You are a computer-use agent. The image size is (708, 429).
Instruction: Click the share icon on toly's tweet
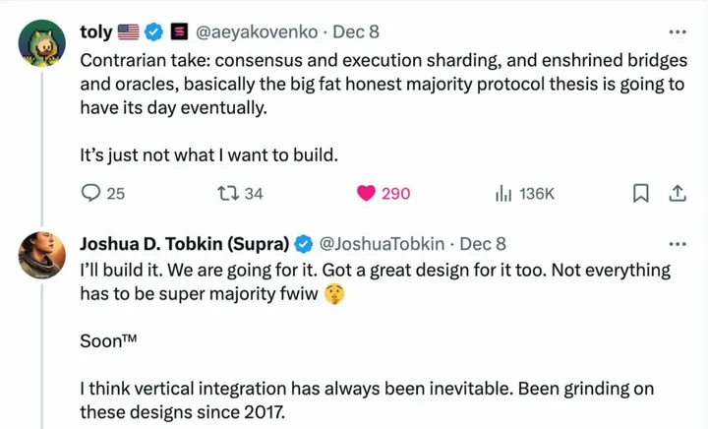coord(677,194)
